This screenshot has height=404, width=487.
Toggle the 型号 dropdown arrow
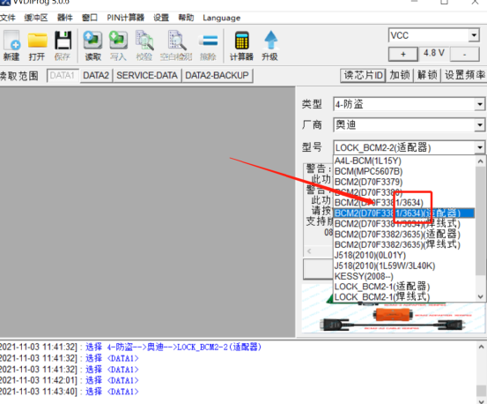click(480, 147)
